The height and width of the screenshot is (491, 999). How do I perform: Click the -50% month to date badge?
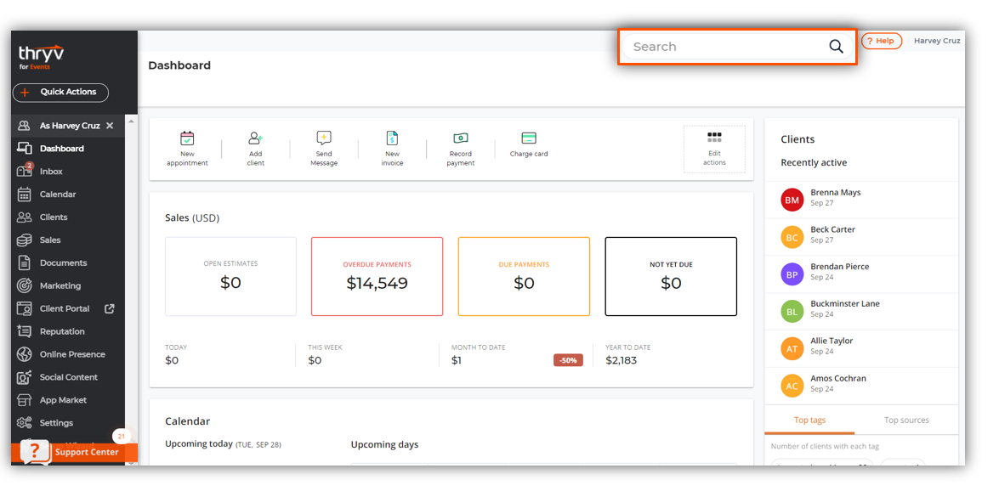point(568,360)
